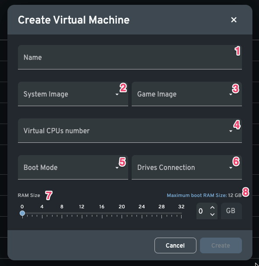
Task: Decrease RAM value with the down arrow
Action: point(212,214)
